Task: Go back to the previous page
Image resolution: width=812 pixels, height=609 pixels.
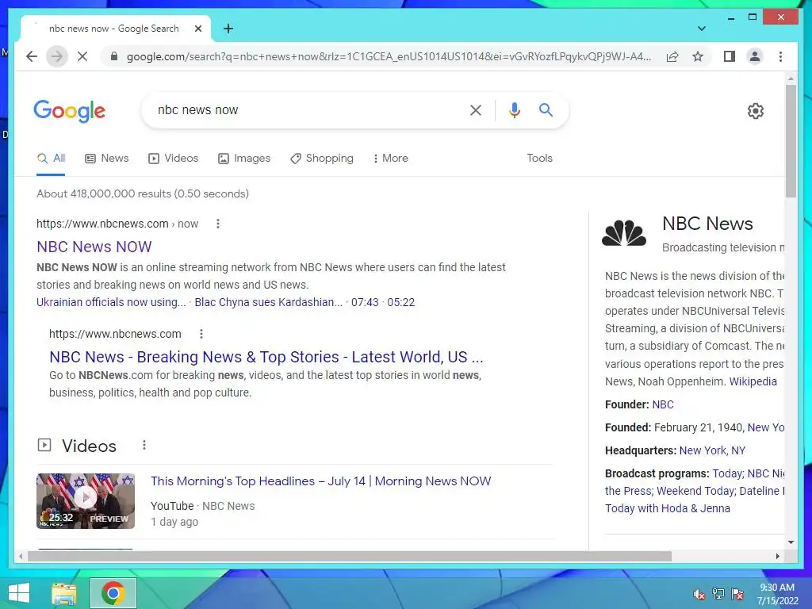Action: [x=32, y=56]
